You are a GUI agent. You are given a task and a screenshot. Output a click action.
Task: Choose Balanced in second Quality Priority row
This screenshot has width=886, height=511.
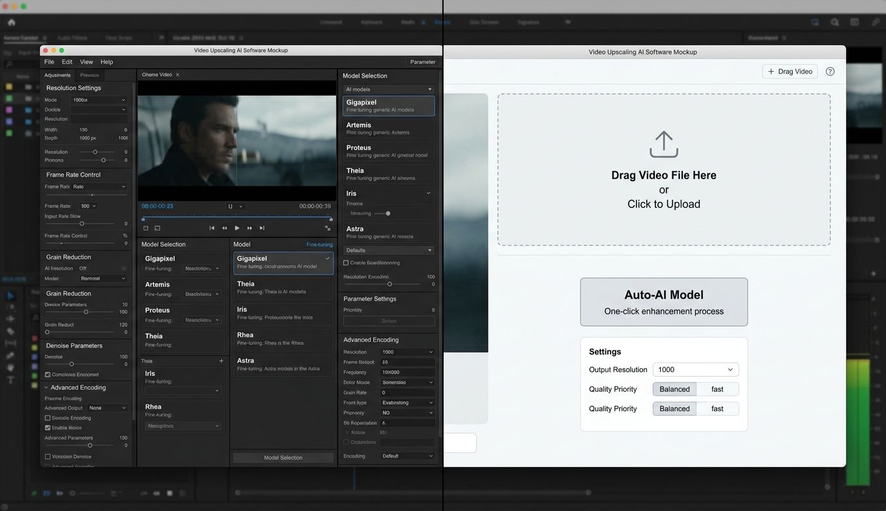[674, 409]
